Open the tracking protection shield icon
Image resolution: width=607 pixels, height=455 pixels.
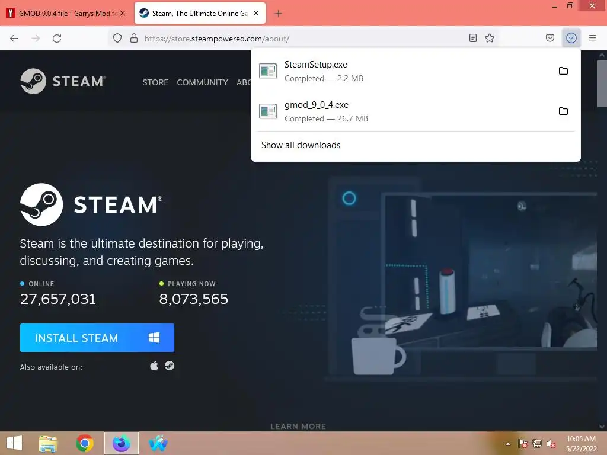click(x=117, y=38)
